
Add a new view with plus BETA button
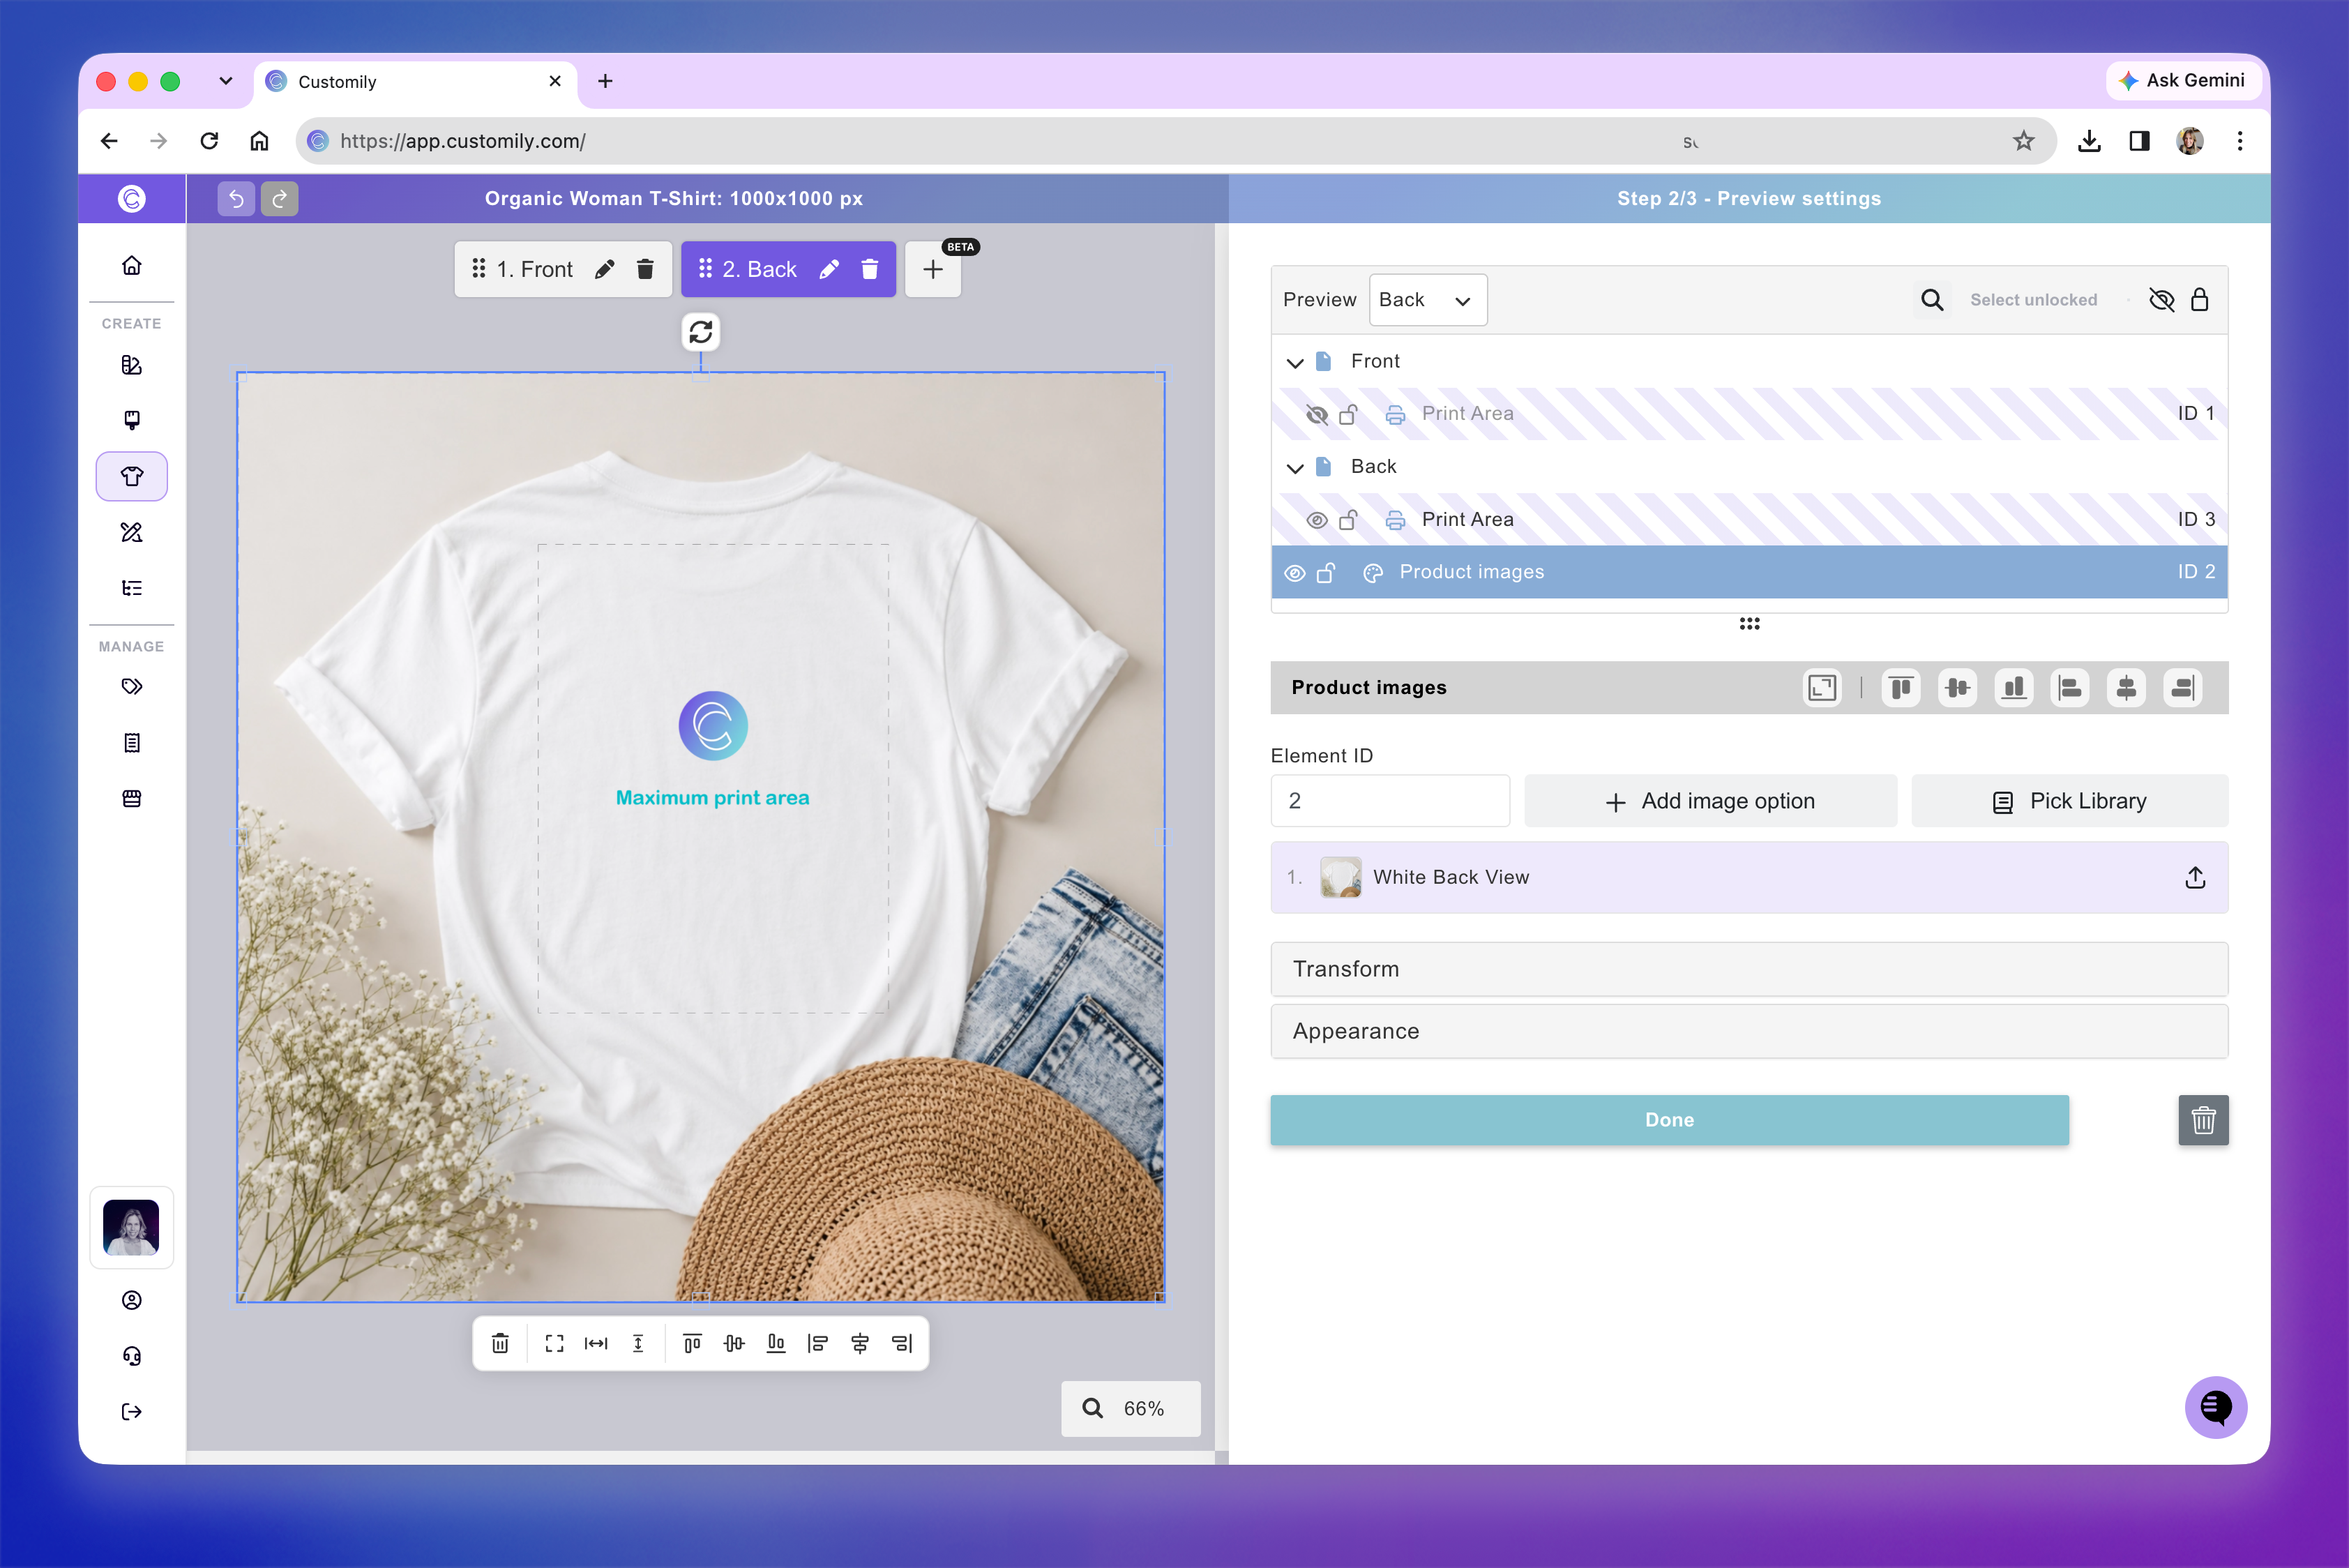933,269
